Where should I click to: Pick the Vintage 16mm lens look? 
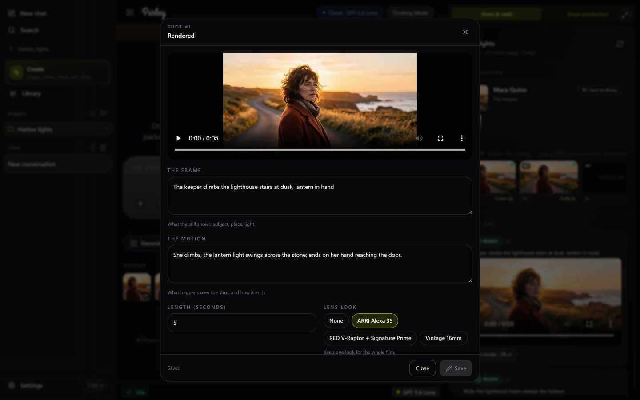(x=443, y=338)
